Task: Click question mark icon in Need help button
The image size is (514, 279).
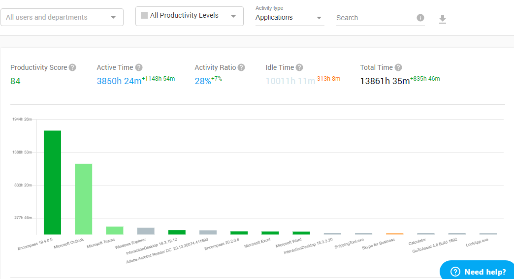Action: click(455, 272)
